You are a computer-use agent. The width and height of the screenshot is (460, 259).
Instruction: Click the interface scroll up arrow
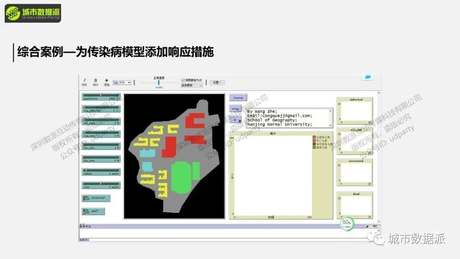(x=379, y=93)
